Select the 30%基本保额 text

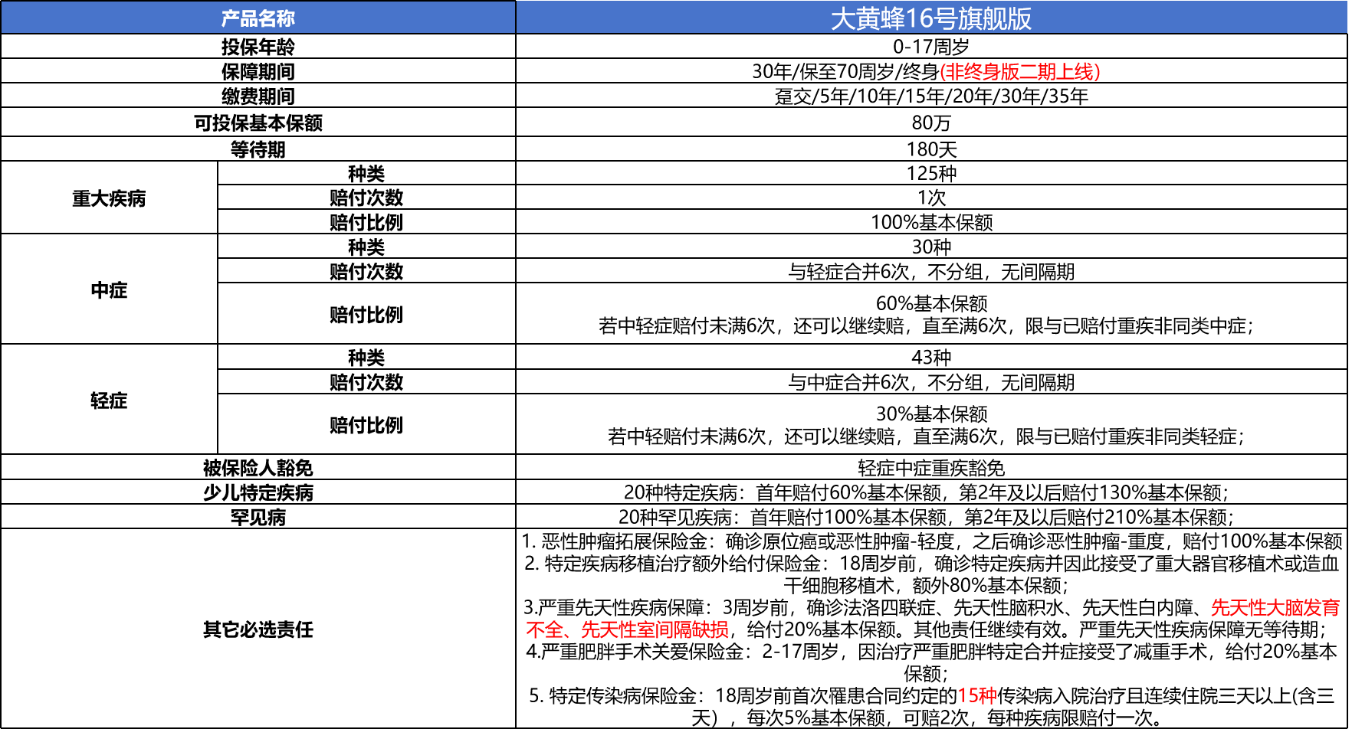[x=931, y=414]
